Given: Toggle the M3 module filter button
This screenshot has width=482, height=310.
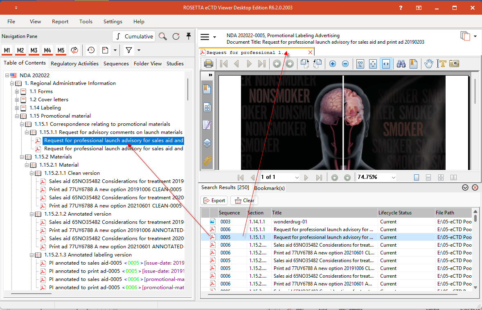Looking at the screenshot, I should (34, 50).
